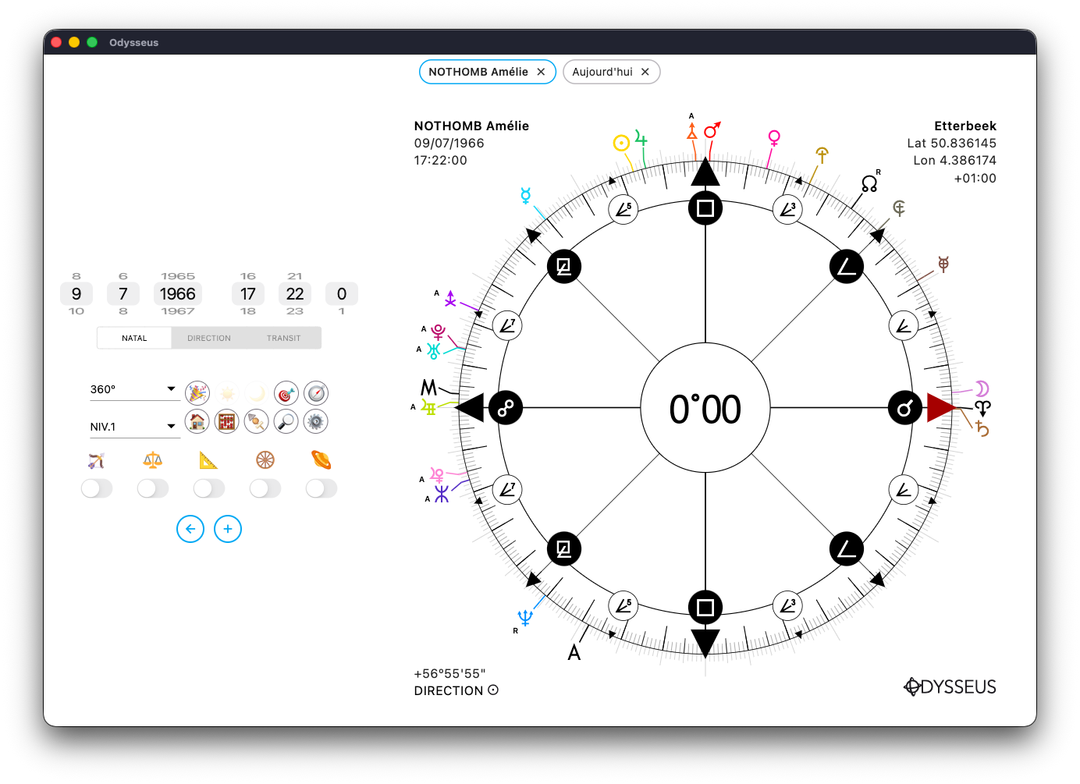
Task: Click the party popper icon button
Action: pyautogui.click(x=197, y=393)
